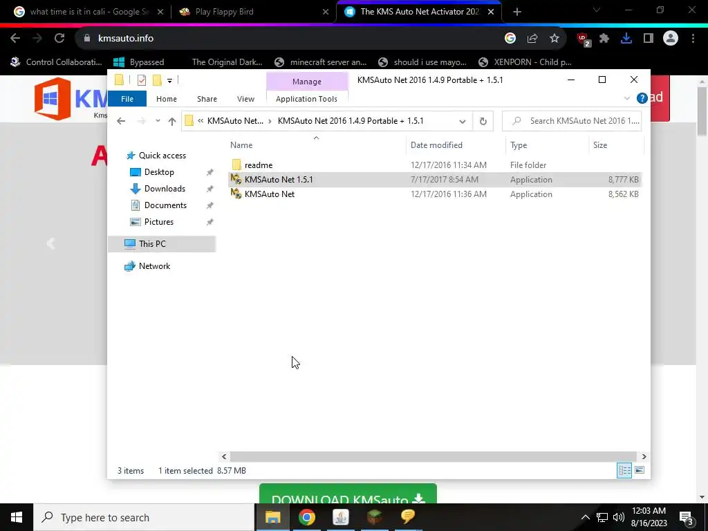
Task: Open Windows Start menu
Action: coord(17,517)
